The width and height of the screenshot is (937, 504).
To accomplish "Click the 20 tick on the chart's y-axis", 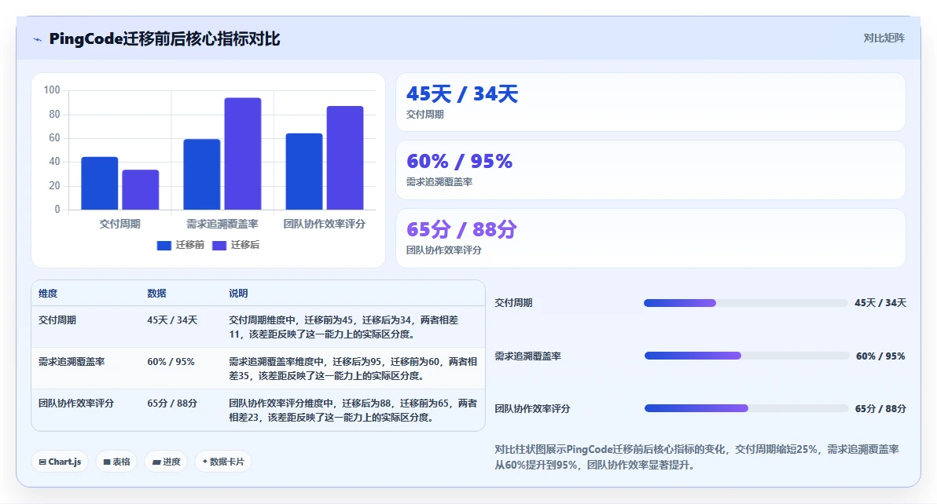I will pos(54,185).
